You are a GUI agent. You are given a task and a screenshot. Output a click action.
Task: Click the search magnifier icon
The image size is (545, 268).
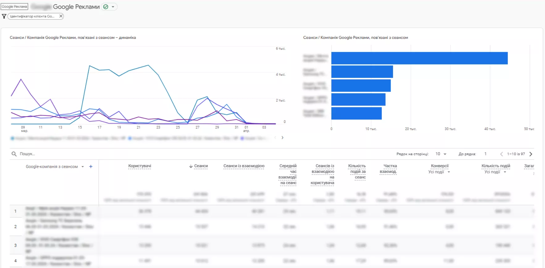14,154
